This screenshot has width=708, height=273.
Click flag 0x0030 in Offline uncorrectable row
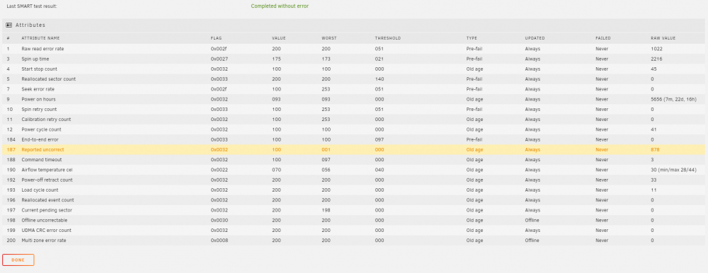pos(219,220)
